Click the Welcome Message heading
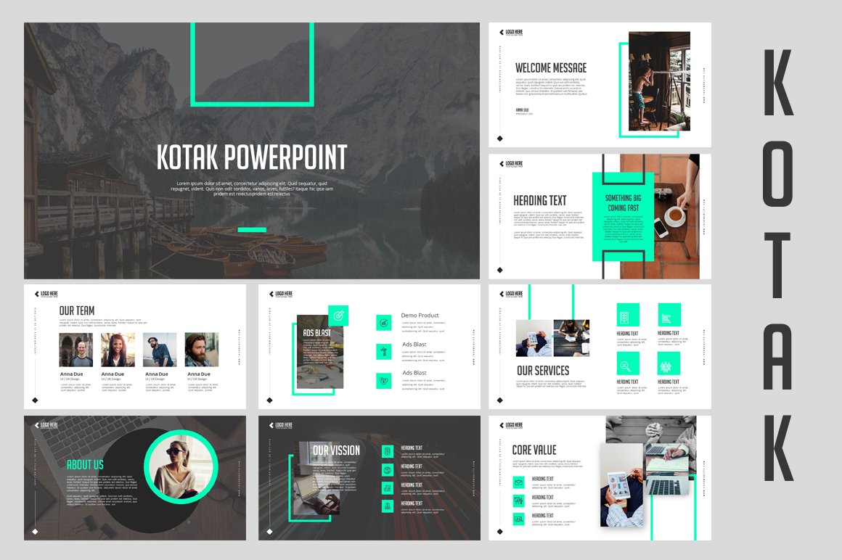 point(551,68)
